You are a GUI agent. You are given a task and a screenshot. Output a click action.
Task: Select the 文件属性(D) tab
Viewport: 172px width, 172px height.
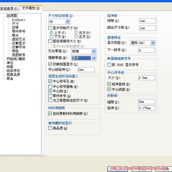click(31, 8)
